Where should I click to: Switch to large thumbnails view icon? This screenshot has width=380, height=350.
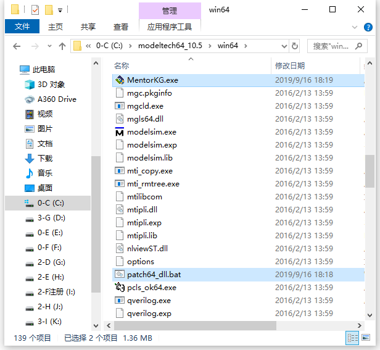click(366, 338)
